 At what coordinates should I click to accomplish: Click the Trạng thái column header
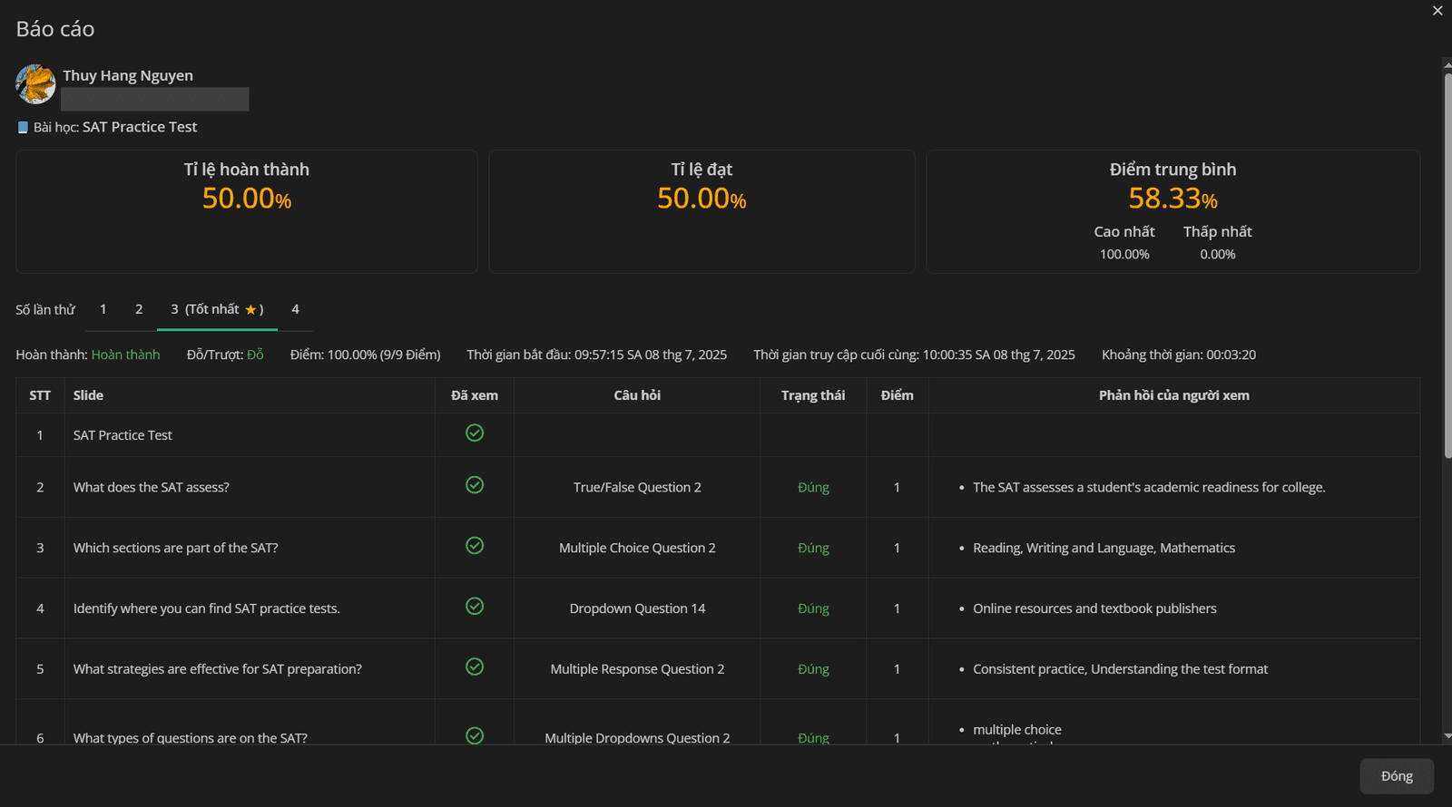(x=813, y=395)
